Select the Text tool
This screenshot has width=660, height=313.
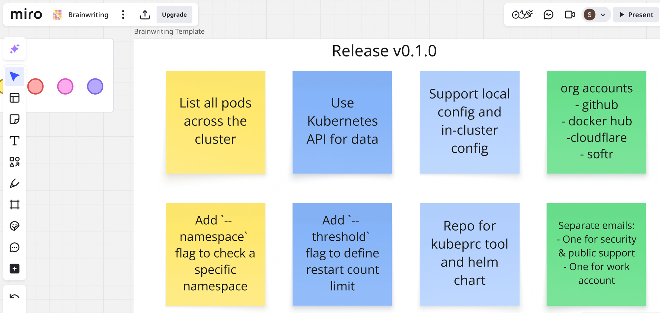[x=15, y=141]
